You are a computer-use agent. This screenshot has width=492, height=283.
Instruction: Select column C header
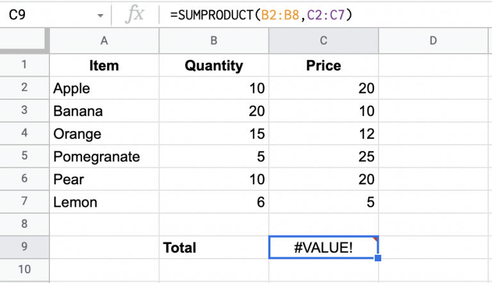[x=324, y=41]
